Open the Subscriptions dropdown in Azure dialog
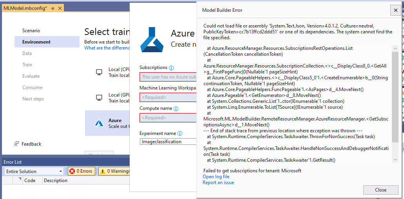This screenshot has width=404, height=199. [168, 77]
